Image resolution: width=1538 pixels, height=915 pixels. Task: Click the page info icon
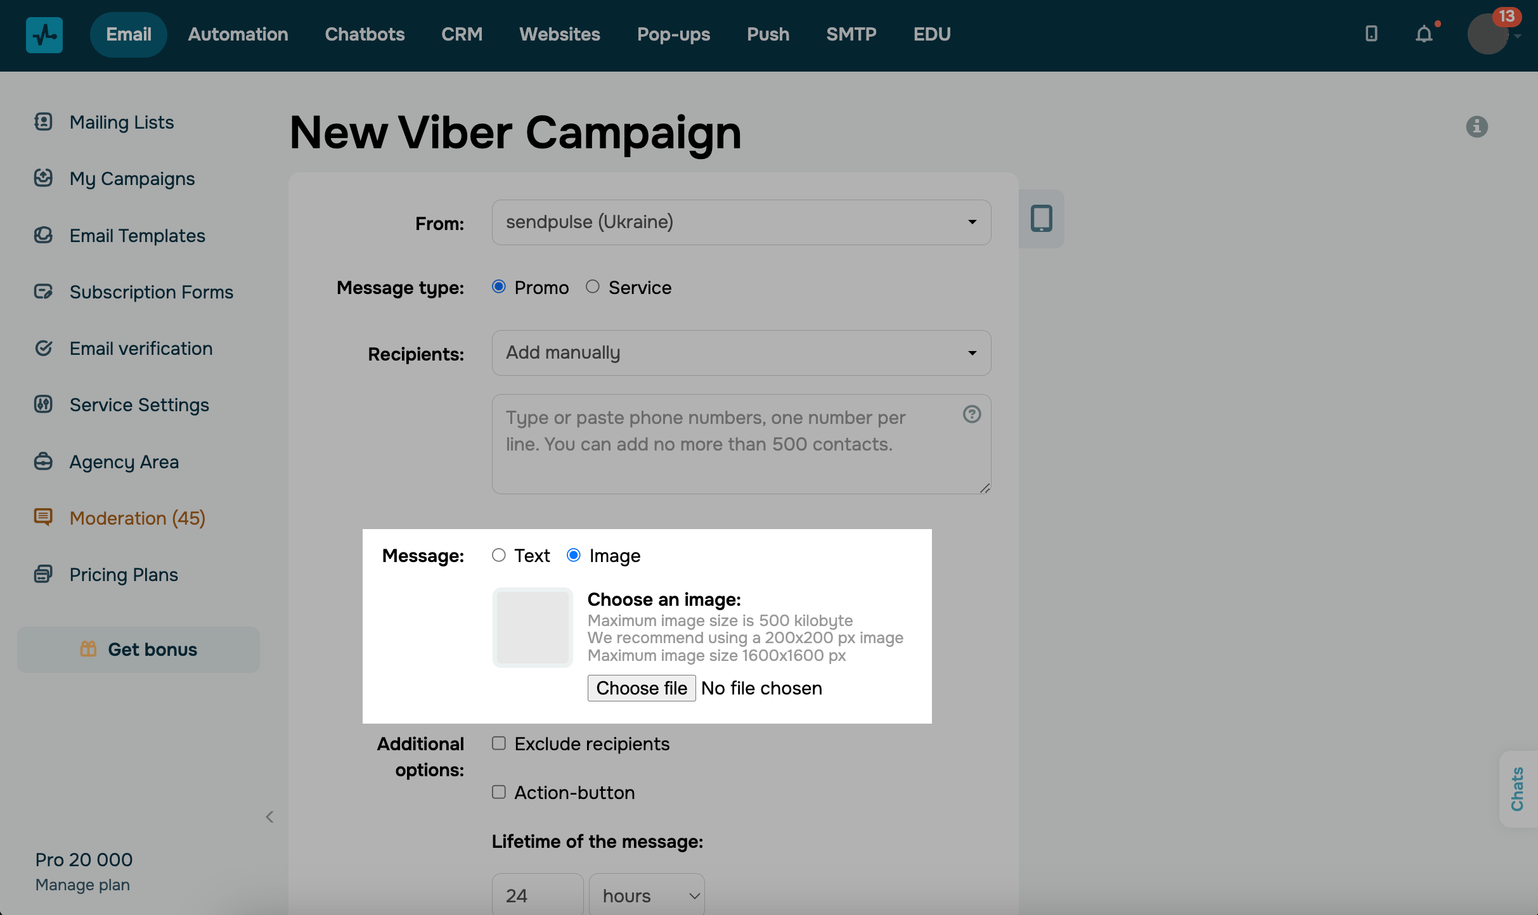pos(1477,127)
